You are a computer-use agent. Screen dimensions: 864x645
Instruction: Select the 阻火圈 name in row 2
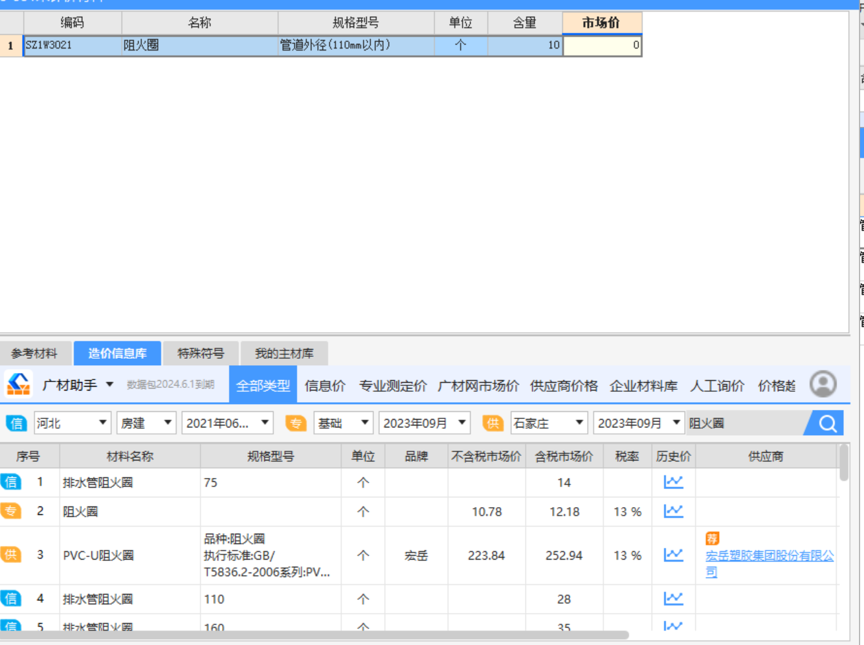point(80,512)
